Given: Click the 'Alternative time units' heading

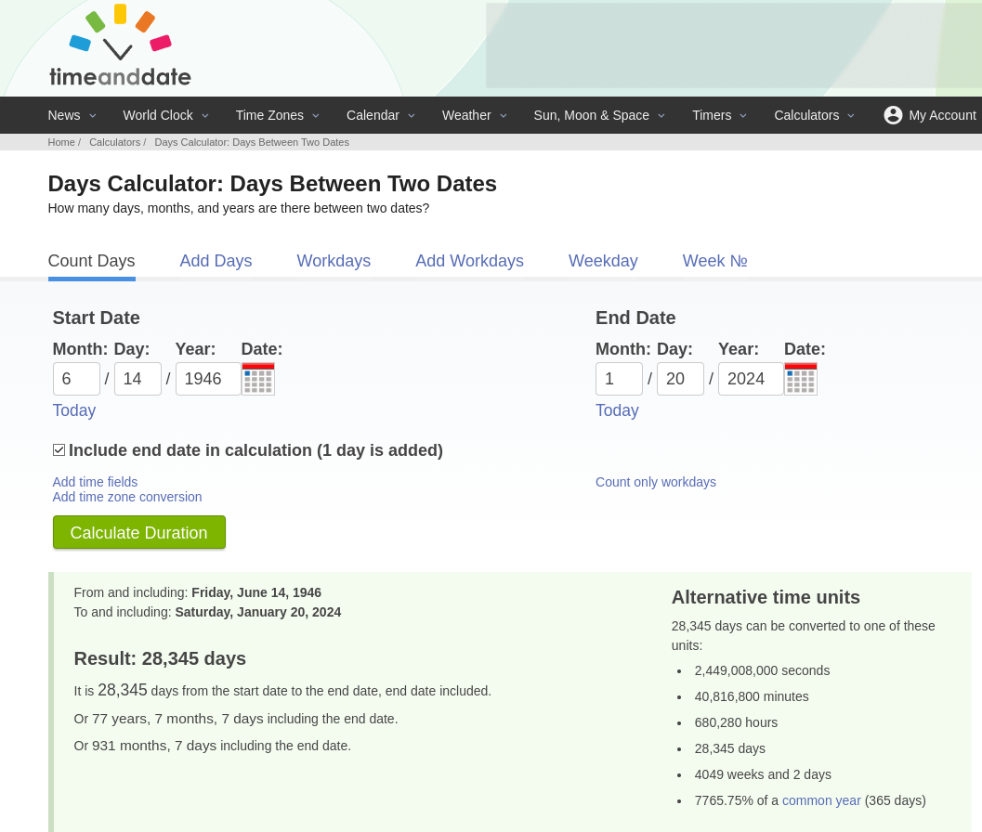Looking at the screenshot, I should click(x=766, y=597).
